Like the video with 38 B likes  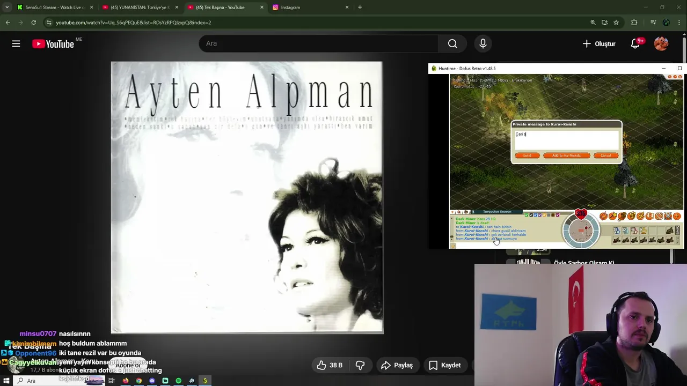(x=330, y=365)
